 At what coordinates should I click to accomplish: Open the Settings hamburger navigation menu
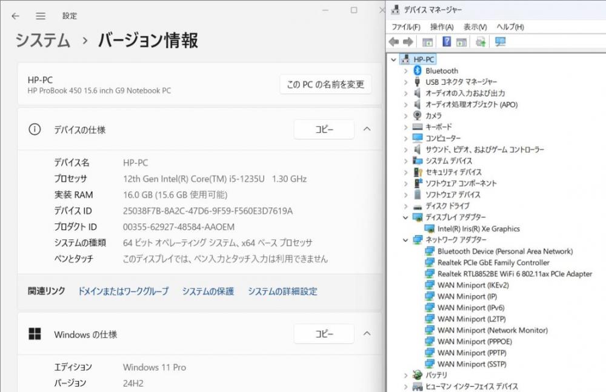pos(41,16)
